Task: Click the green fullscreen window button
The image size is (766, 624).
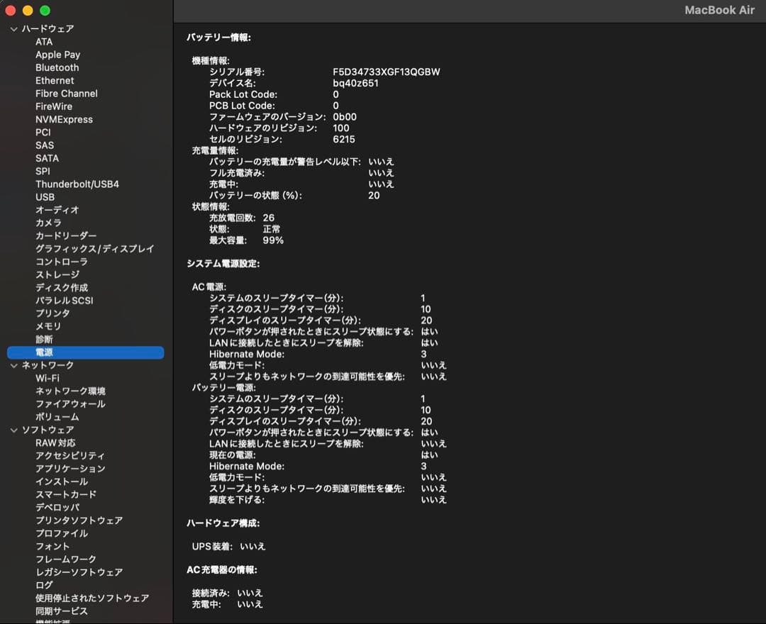Action: [45, 11]
